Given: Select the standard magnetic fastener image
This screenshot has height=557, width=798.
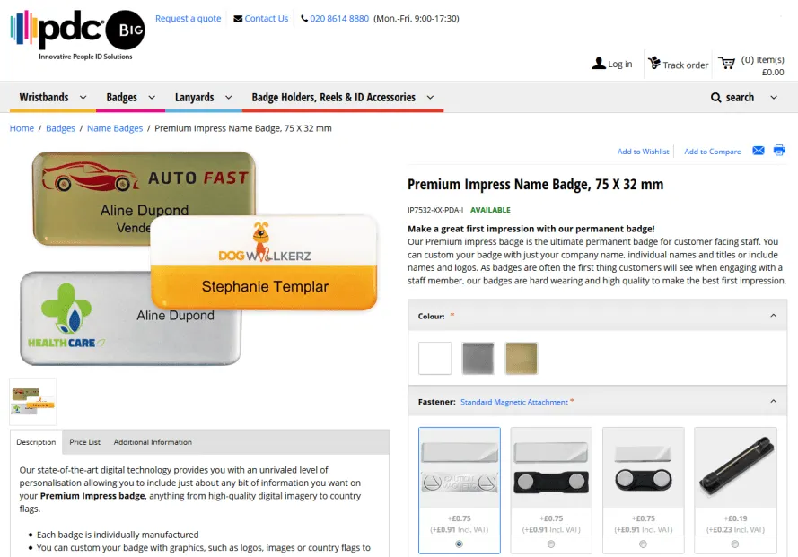Looking at the screenshot, I should click(460, 467).
